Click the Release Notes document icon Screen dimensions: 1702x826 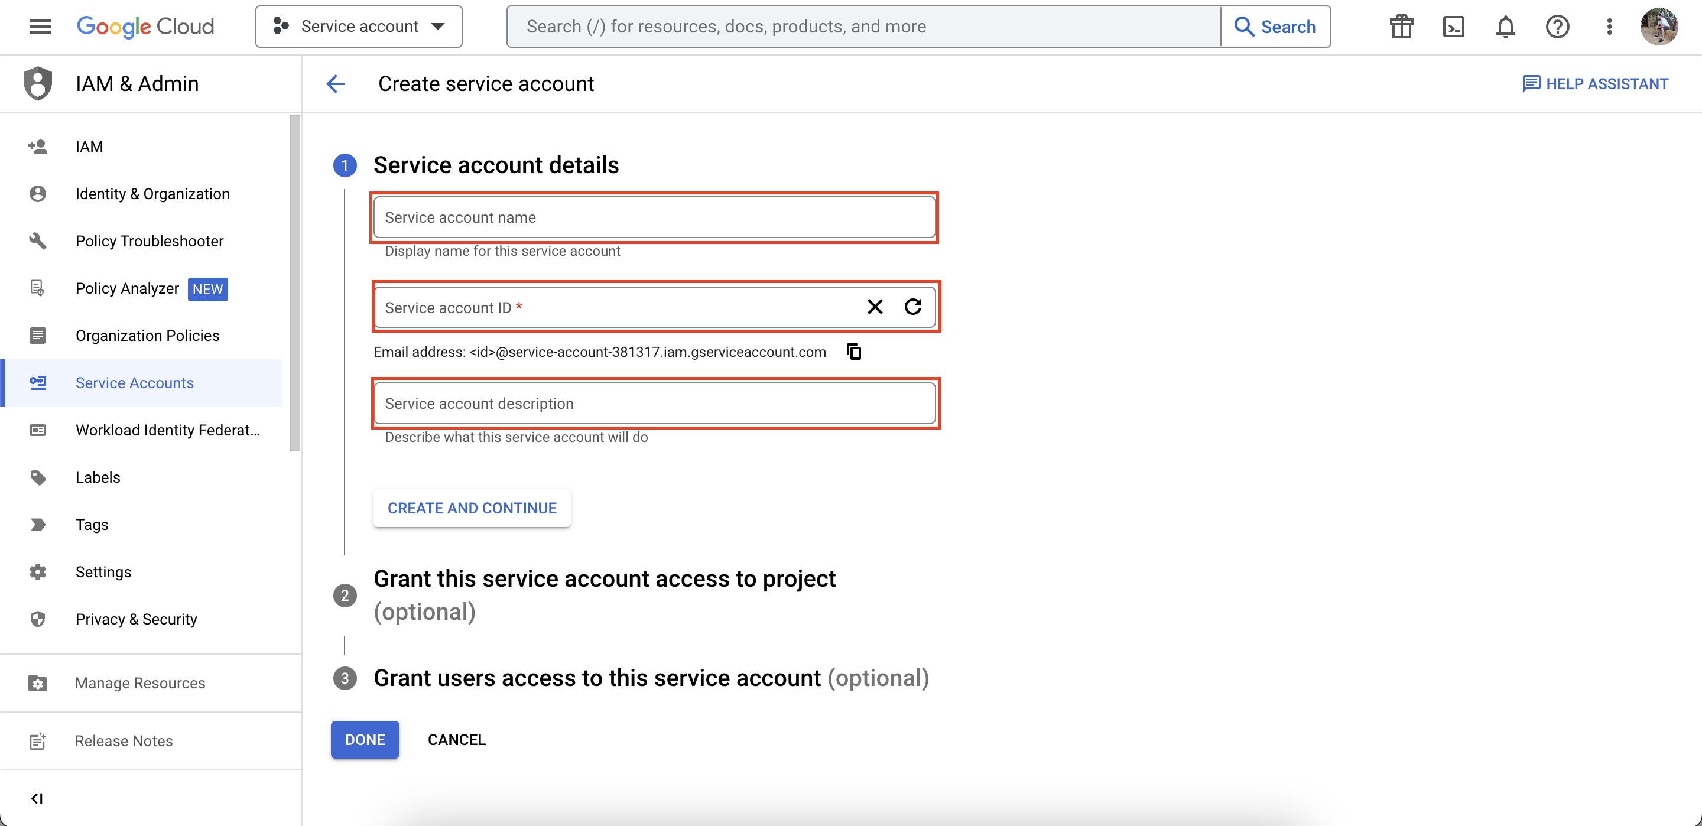click(x=38, y=741)
